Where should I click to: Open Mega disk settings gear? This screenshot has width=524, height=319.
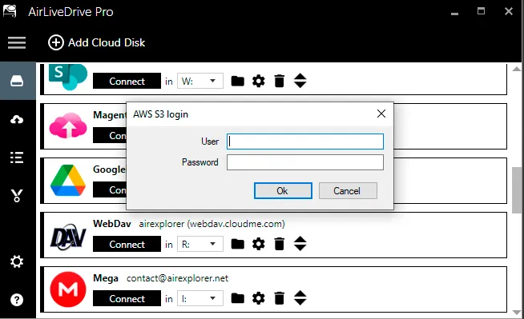click(x=258, y=298)
